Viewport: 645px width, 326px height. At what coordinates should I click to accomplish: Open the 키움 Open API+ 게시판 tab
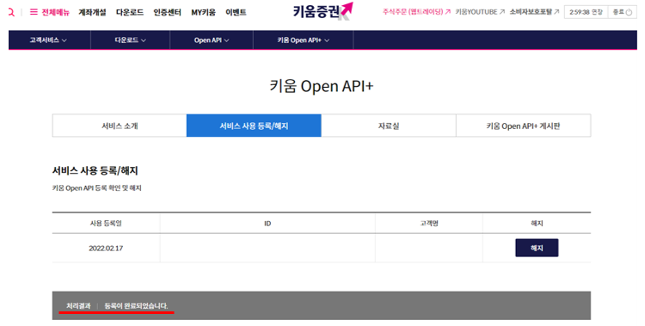[x=523, y=126]
